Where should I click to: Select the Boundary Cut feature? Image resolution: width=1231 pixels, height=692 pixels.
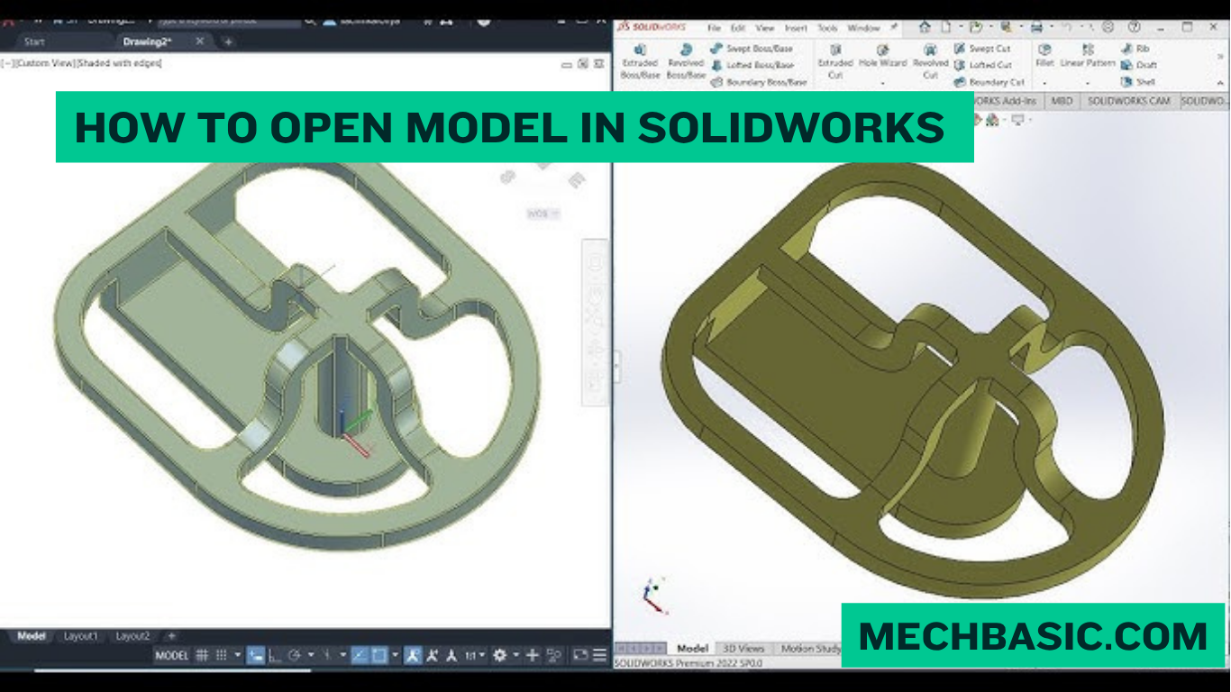point(989,82)
